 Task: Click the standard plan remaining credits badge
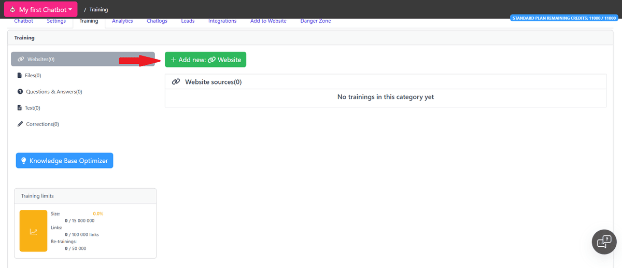pos(564,18)
